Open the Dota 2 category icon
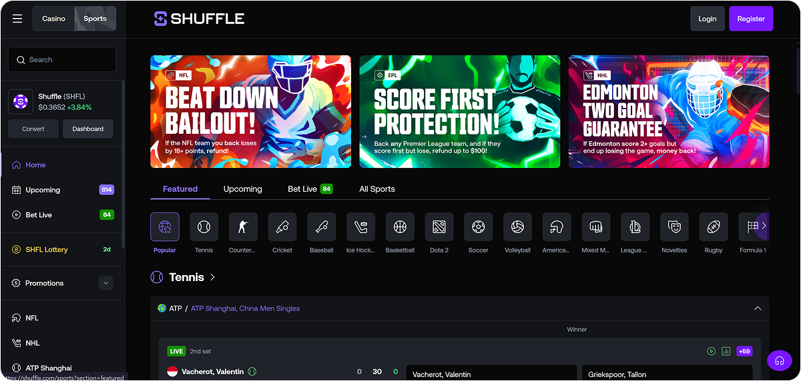 tap(439, 227)
